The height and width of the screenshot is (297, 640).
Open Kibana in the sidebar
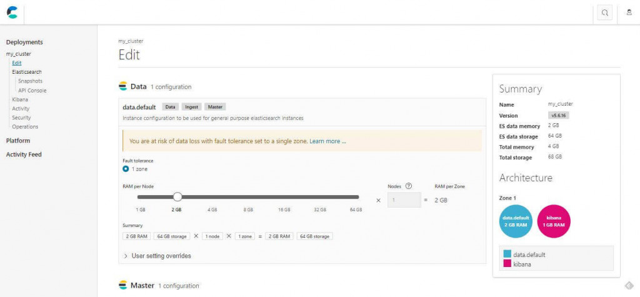20,99
